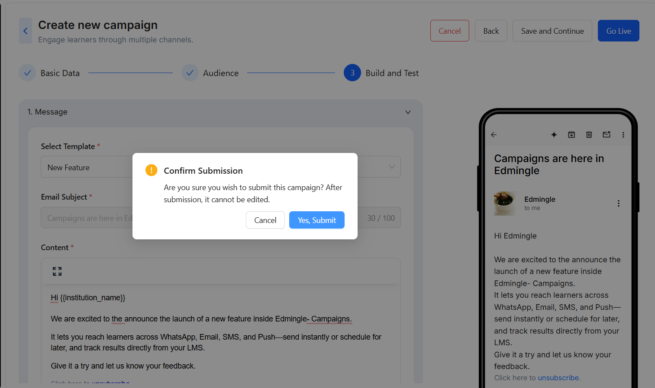The image size is (655, 388).
Task: Click 'Select Template' field label
Action: tap(68, 146)
